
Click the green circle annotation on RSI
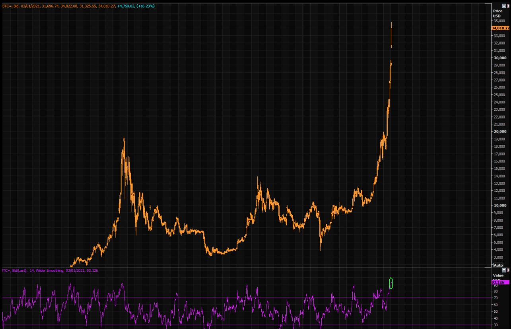391,283
